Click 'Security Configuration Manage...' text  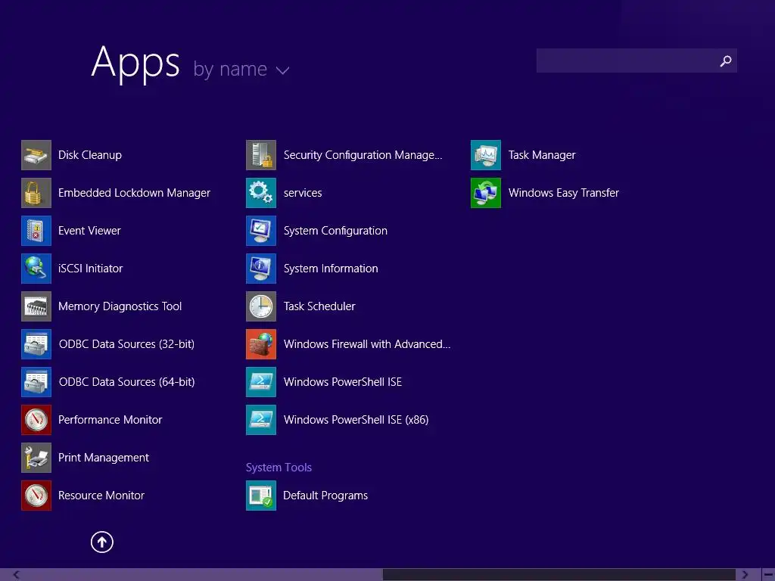tap(363, 155)
